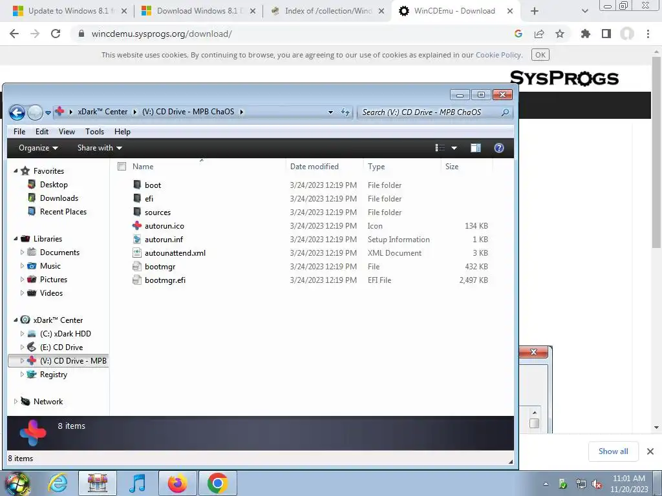Image resolution: width=662 pixels, height=496 pixels.
Task: Click the Chrome page vertical scrollbar thumb
Action: [x=657, y=152]
